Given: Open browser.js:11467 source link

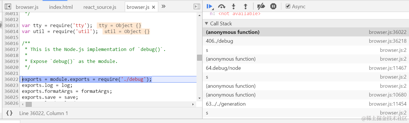Looking at the screenshot, I should point(388,68).
